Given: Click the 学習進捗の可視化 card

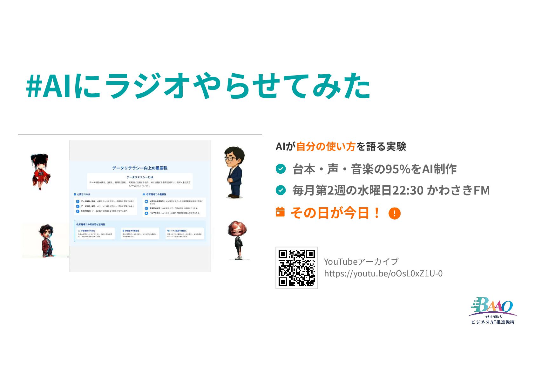Looking at the screenshot, I should (95, 234).
